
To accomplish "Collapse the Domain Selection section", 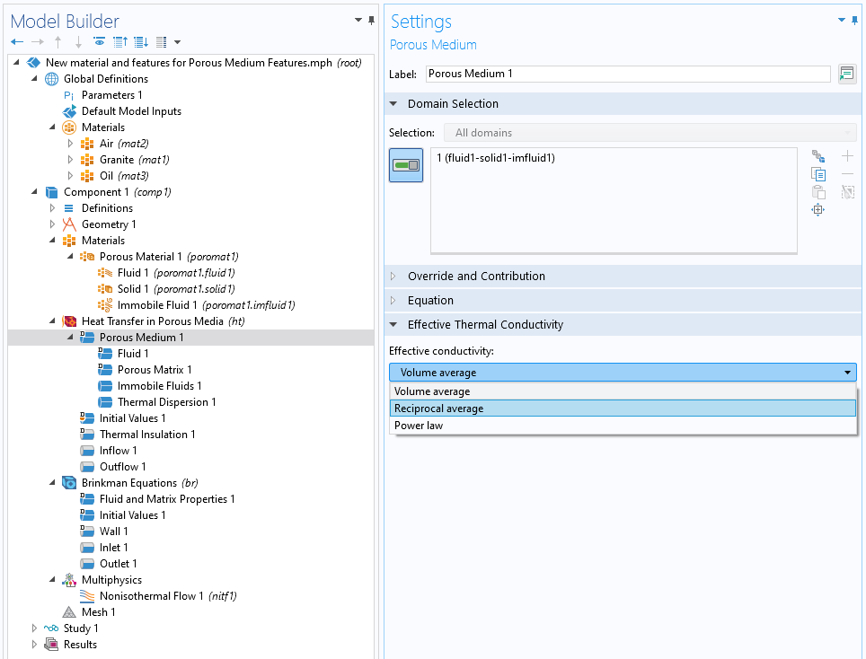I will (393, 104).
